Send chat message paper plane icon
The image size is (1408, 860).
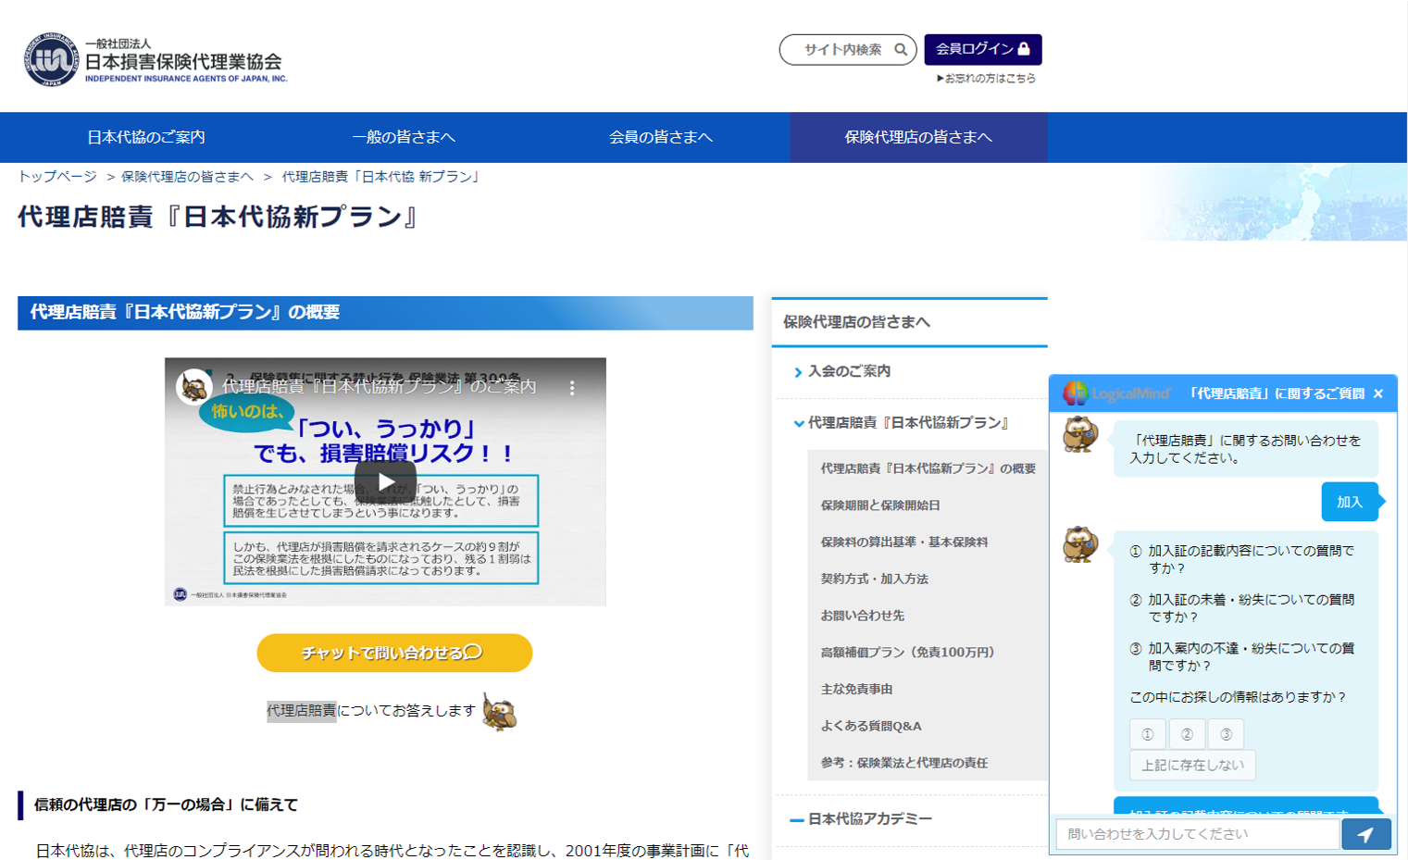point(1366,834)
